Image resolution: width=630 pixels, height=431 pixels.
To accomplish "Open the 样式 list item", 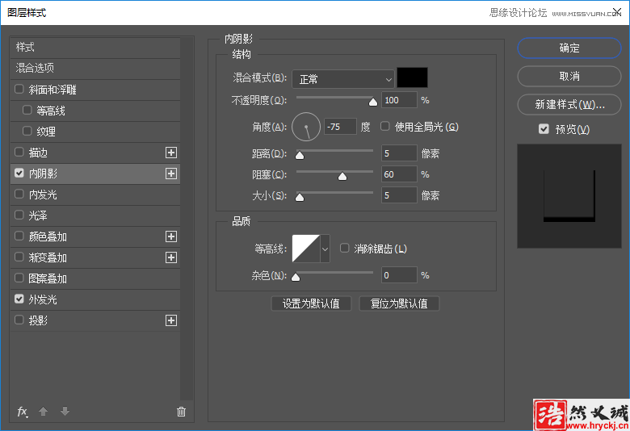I will coord(95,48).
